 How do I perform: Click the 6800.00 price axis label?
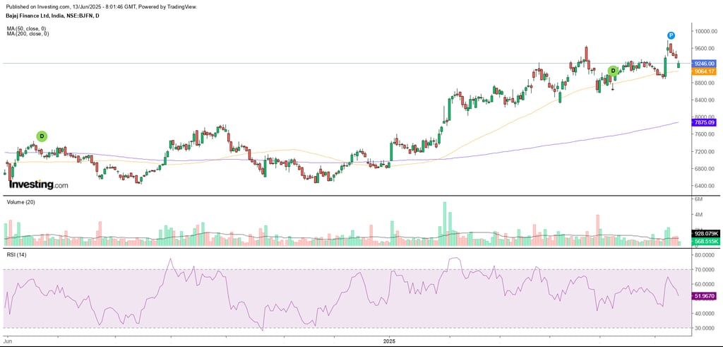point(706,169)
